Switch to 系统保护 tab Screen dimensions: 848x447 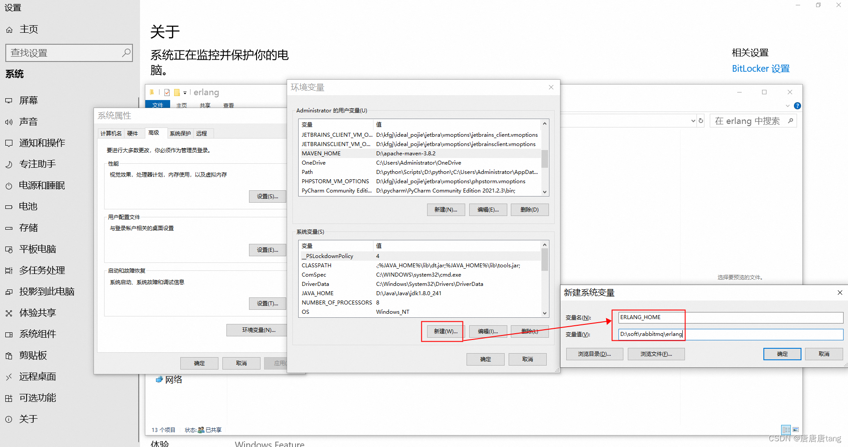coord(180,133)
